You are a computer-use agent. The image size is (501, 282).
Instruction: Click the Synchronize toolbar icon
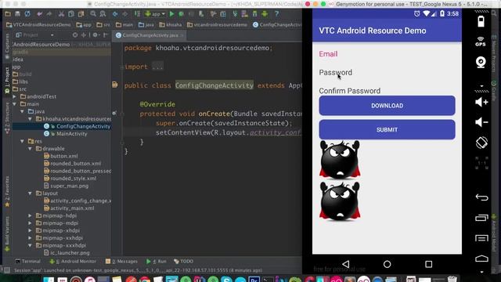click(27, 14)
